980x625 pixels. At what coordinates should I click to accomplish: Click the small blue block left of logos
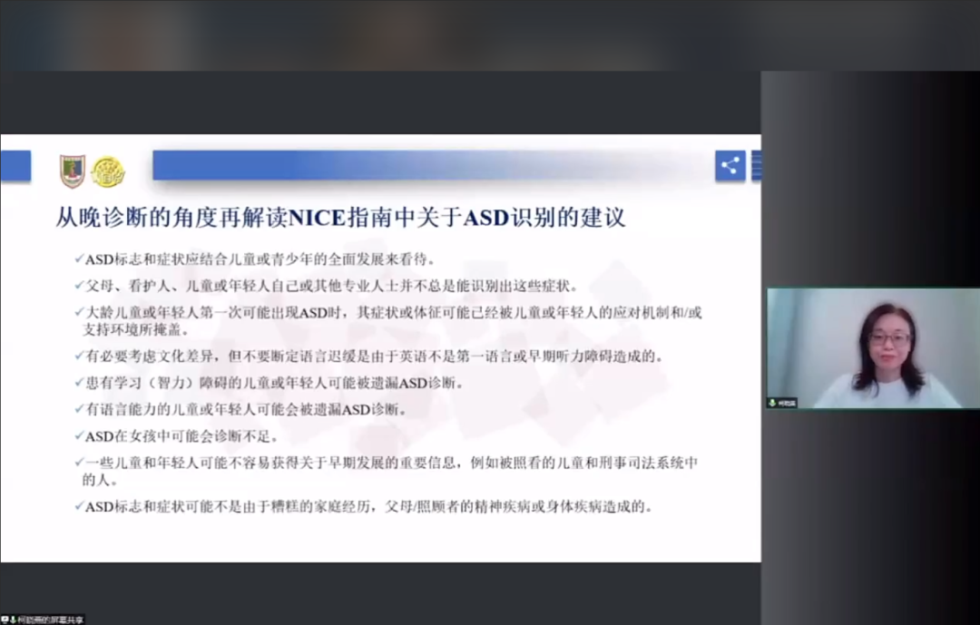tap(15, 166)
